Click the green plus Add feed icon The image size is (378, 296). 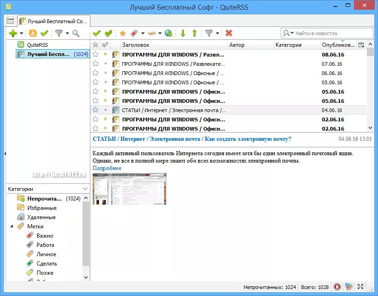(x=13, y=33)
